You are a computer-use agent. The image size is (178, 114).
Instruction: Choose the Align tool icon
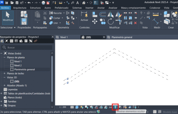(x=95, y=15)
